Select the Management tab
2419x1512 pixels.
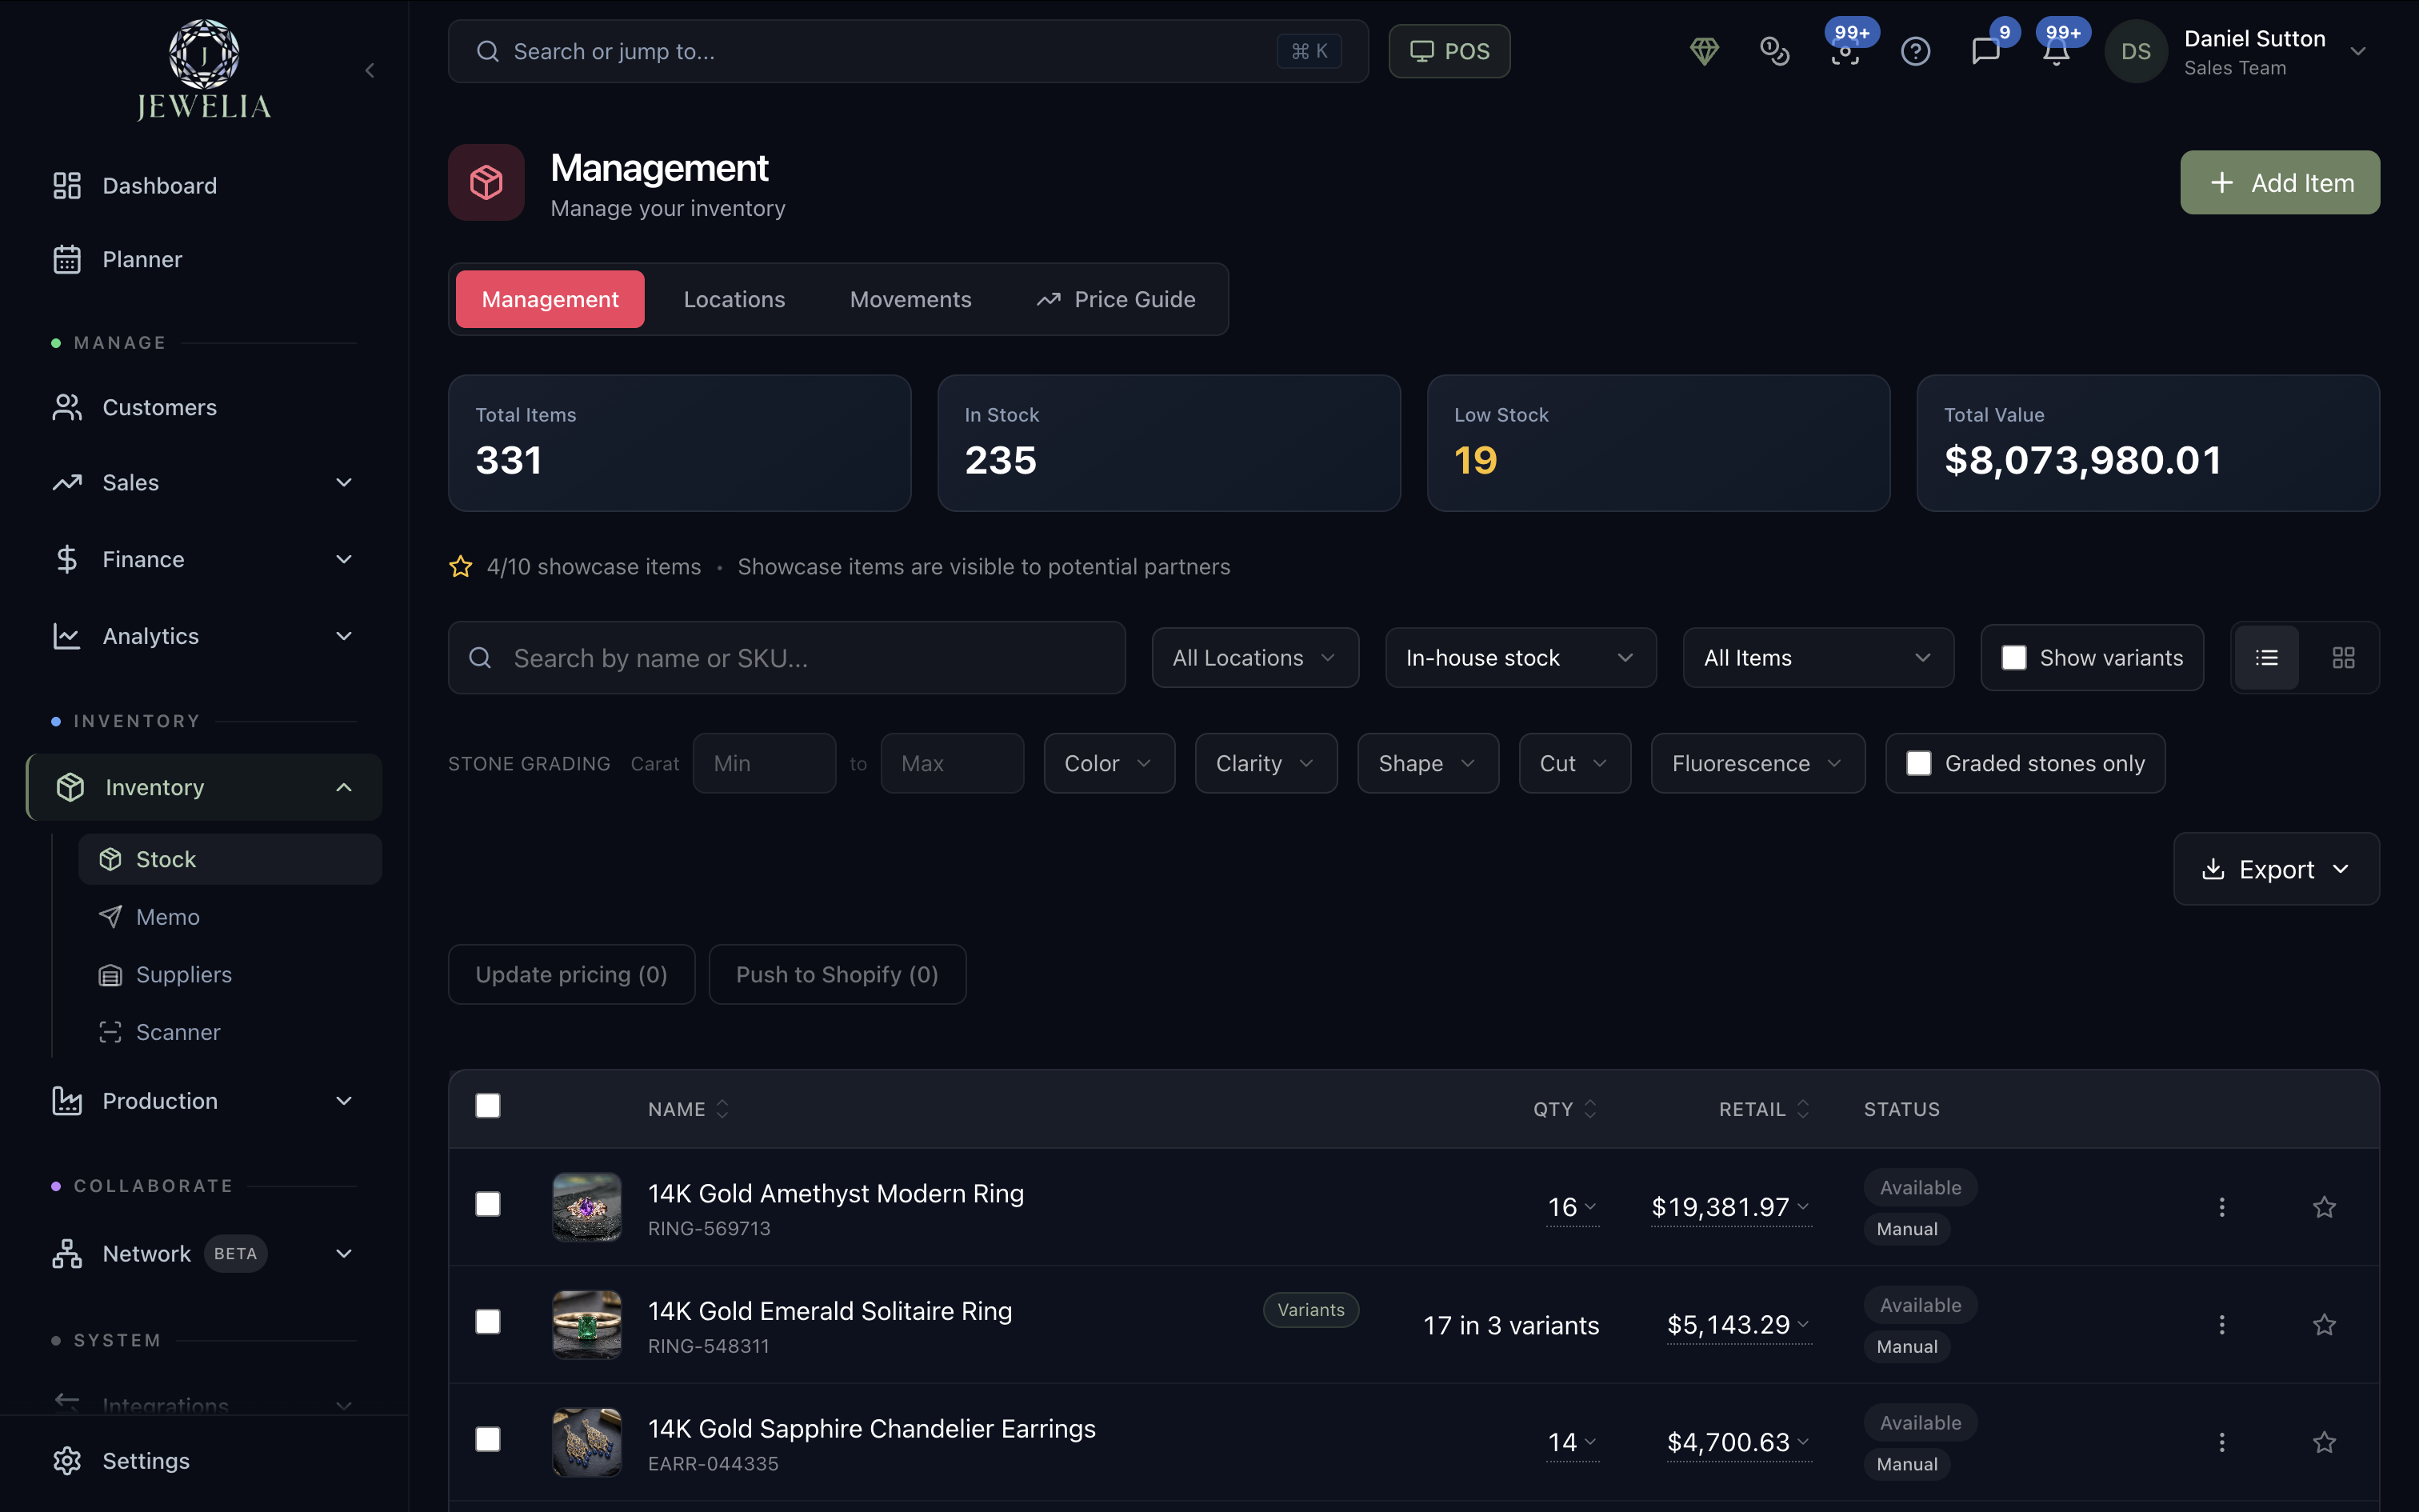pyautogui.click(x=550, y=299)
